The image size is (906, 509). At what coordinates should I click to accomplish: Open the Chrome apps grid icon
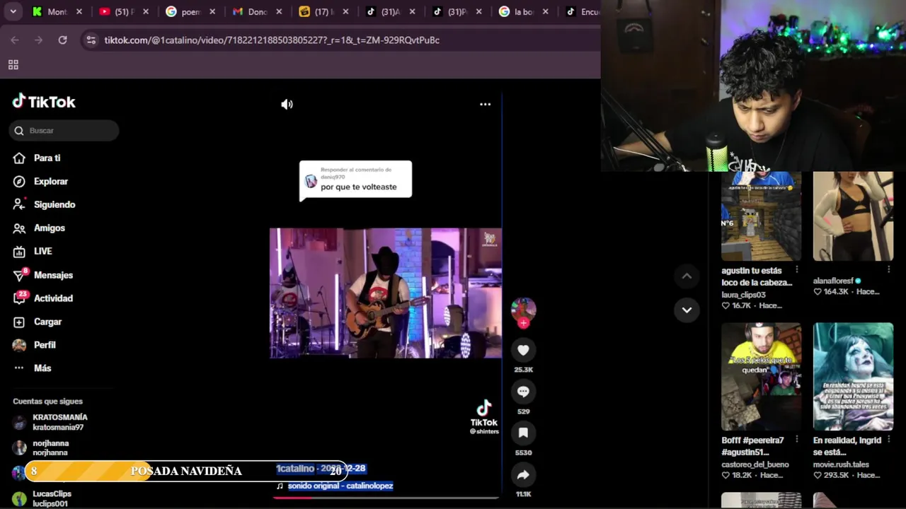(x=13, y=65)
